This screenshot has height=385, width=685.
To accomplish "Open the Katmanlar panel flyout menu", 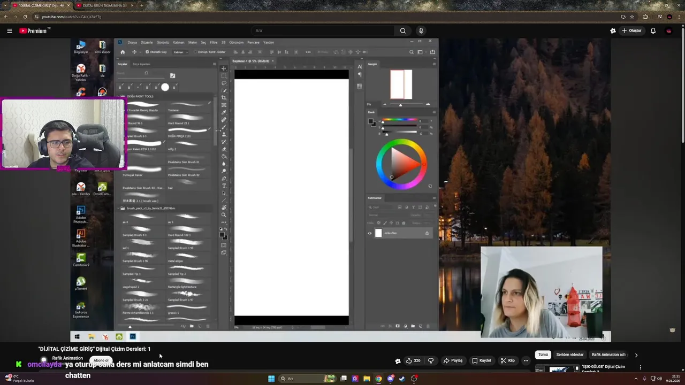I will pyautogui.click(x=434, y=198).
